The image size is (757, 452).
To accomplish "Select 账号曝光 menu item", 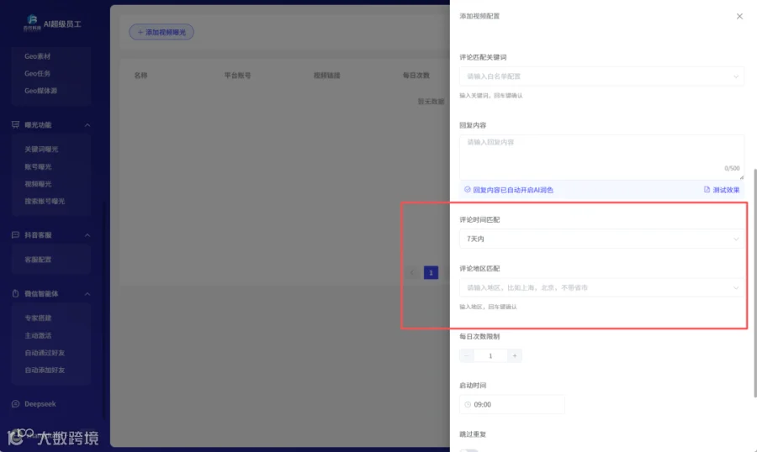I will pos(38,166).
